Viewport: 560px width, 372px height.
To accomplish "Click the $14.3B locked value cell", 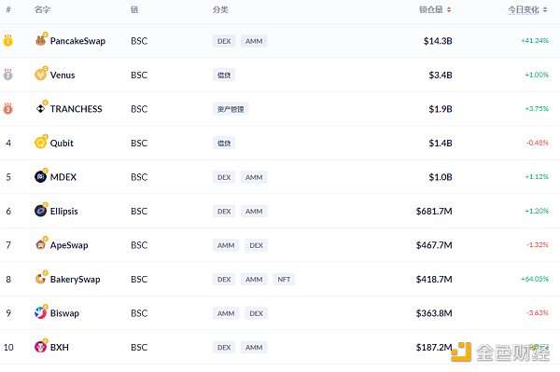I will 438,41.
